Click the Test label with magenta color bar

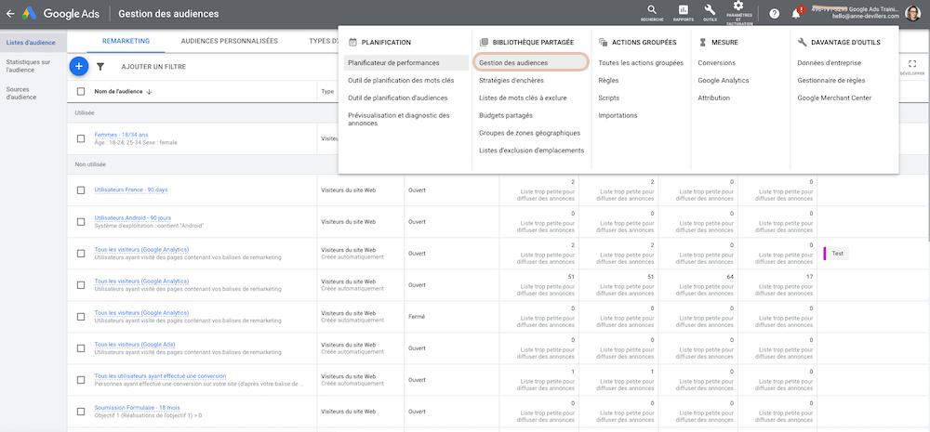[836, 253]
